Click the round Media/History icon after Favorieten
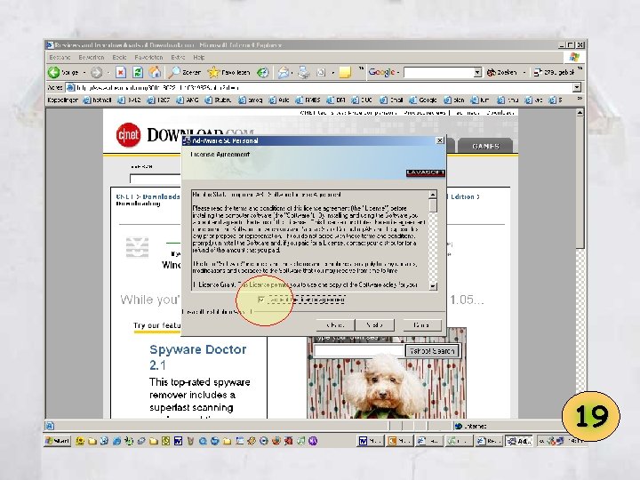This screenshot has width=640, height=480. [x=263, y=73]
